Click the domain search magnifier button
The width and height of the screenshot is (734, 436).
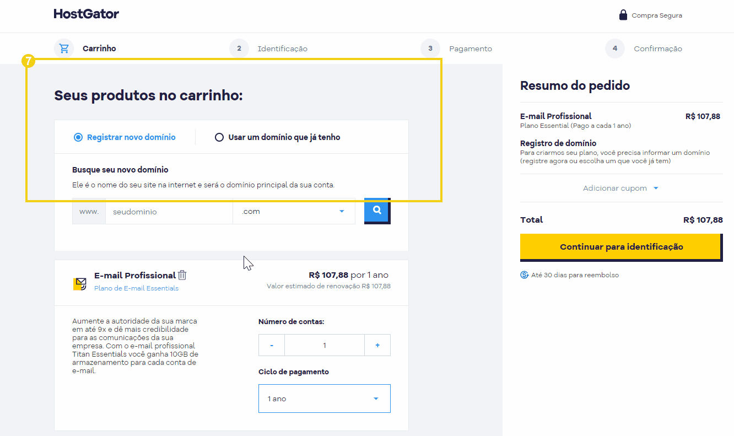tap(377, 210)
